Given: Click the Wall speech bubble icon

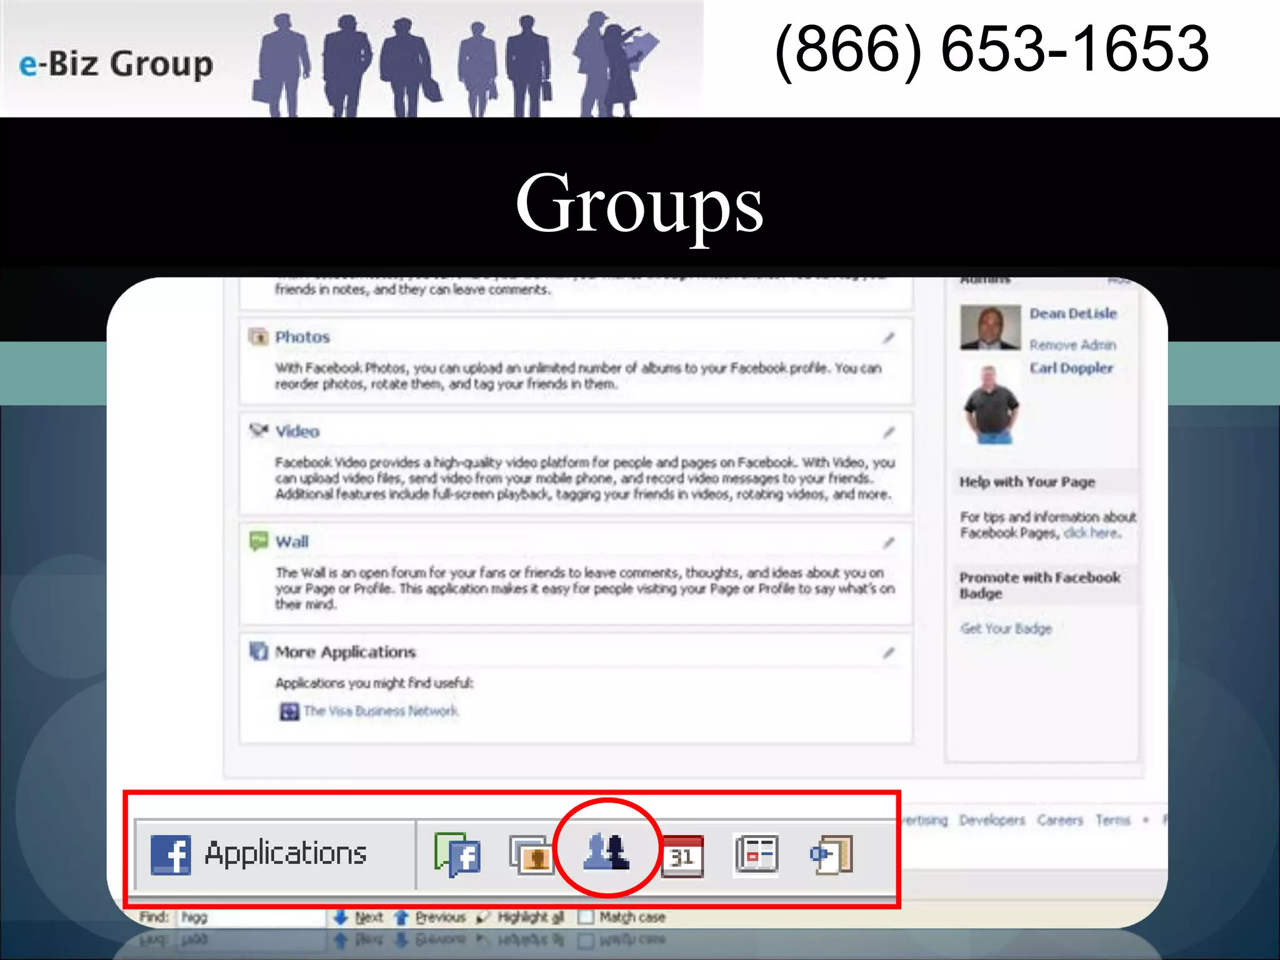Looking at the screenshot, I should [258, 541].
